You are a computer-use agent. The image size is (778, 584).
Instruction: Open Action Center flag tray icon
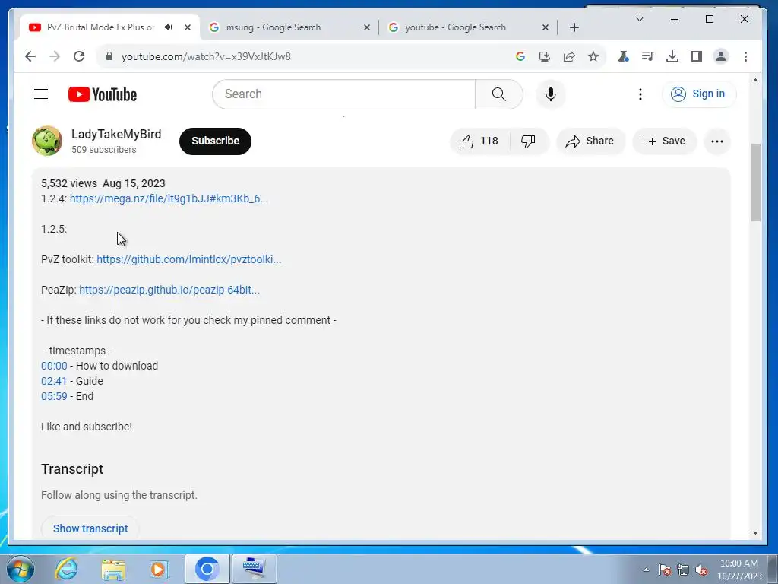(665, 570)
